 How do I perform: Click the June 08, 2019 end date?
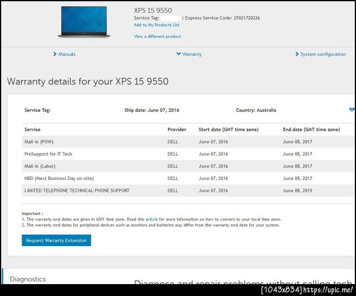(297, 190)
